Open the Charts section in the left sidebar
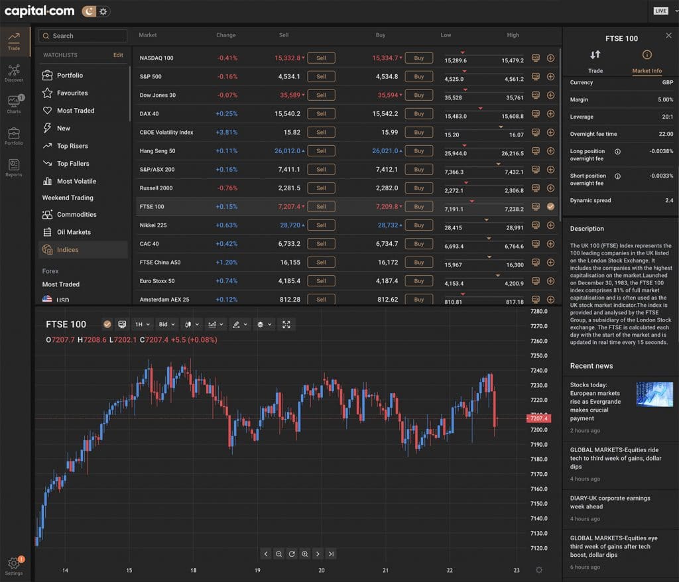This screenshot has height=582, width=679. (x=14, y=104)
